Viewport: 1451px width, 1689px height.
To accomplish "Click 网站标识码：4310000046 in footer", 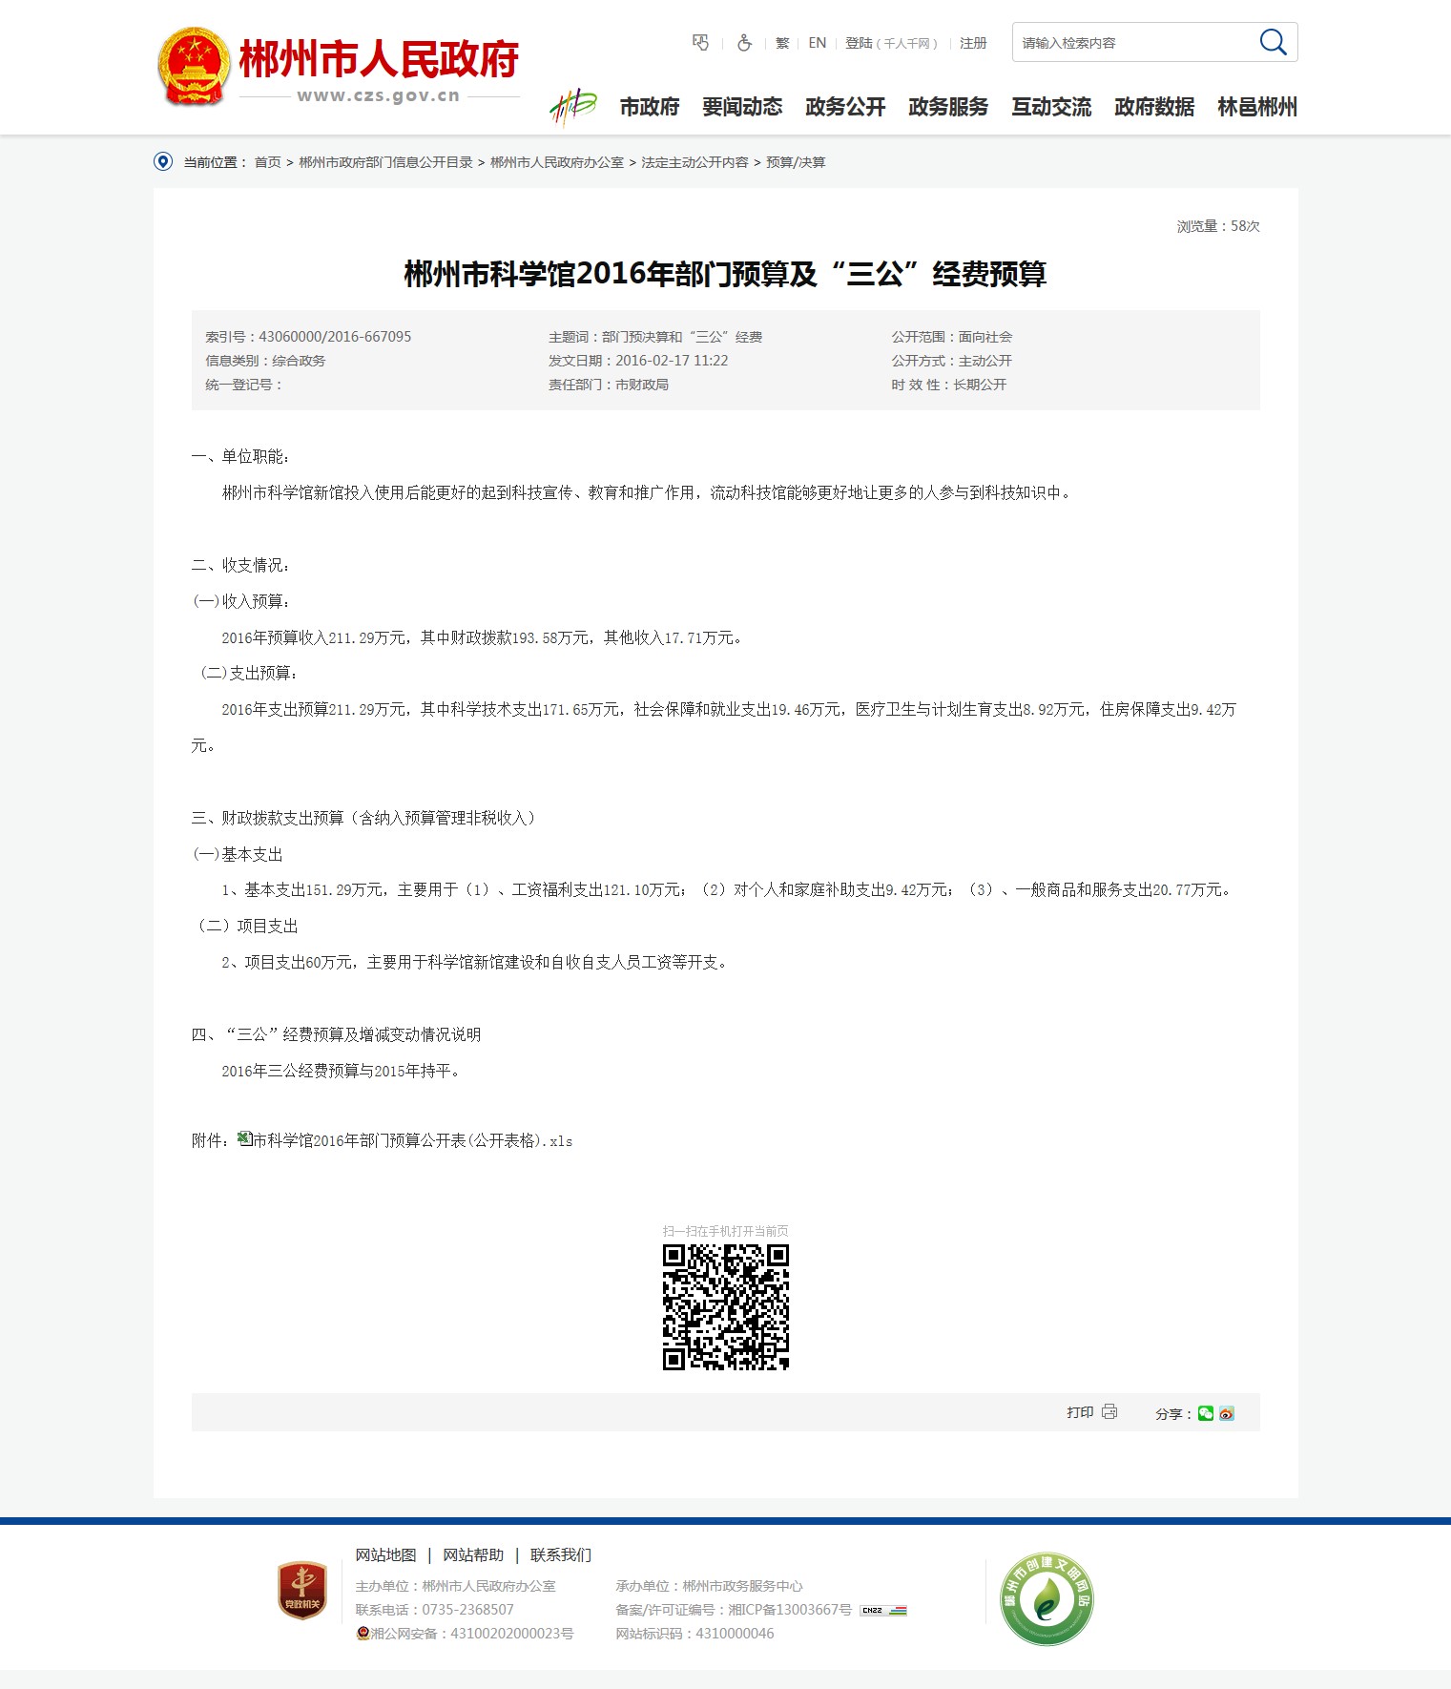I will pos(694,1634).
